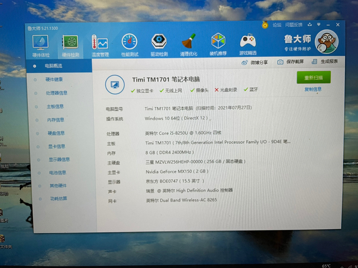Click the Core i5-8250U processor value
The height and width of the screenshot is (268, 358).
pos(183,133)
